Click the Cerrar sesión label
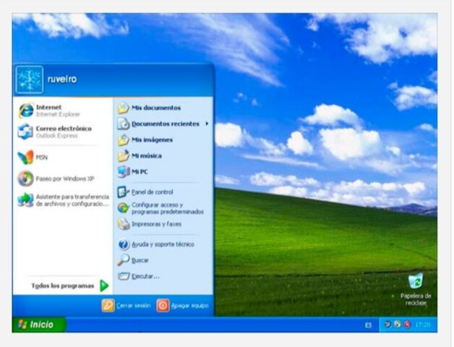454x347 pixels. pos(134,306)
